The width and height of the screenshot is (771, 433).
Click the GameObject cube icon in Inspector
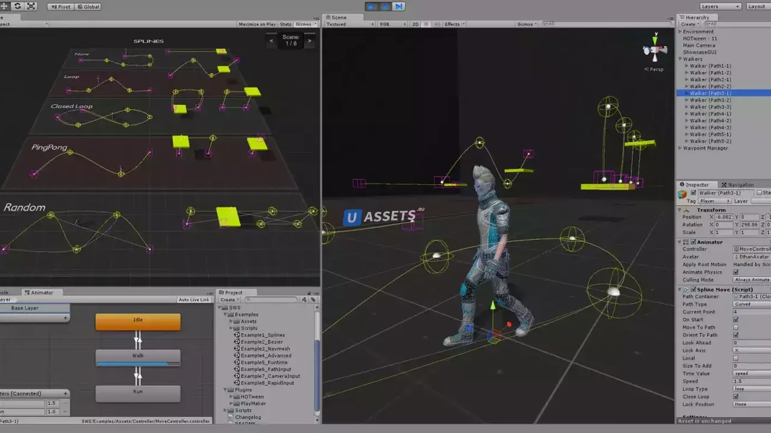682,194
